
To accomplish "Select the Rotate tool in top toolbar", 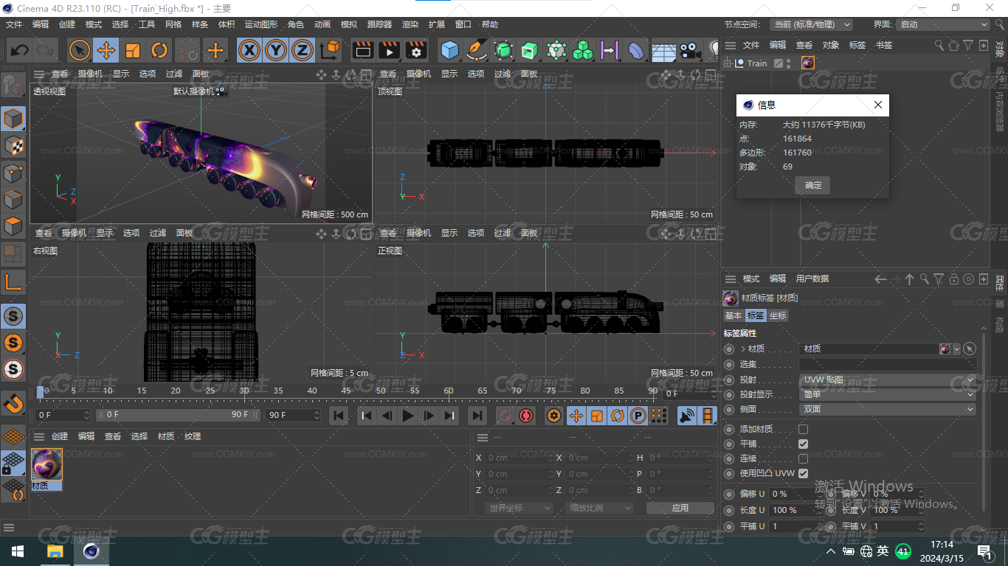I will tap(159, 50).
